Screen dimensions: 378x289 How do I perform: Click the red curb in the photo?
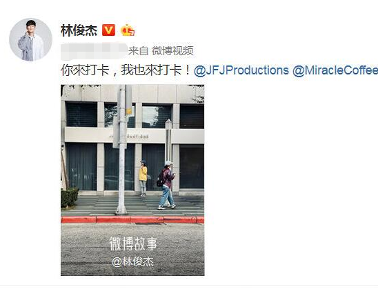pyautogui.click(x=132, y=219)
